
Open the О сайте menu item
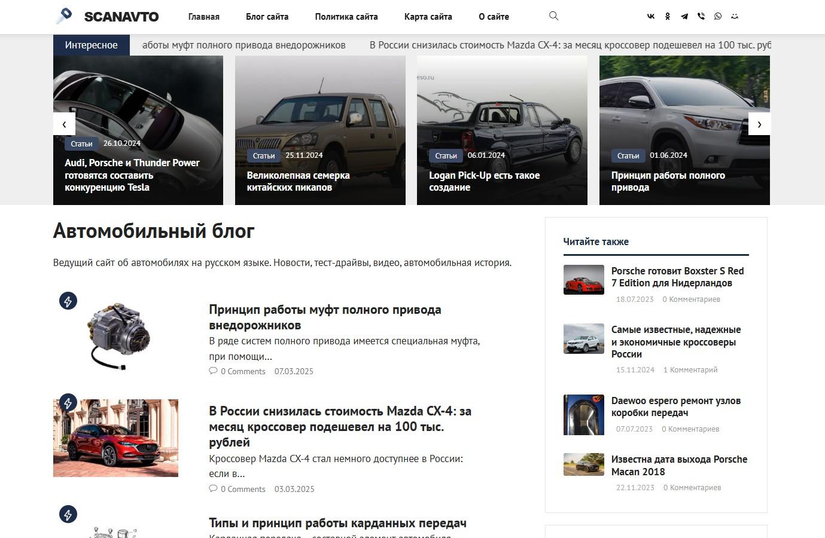494,17
